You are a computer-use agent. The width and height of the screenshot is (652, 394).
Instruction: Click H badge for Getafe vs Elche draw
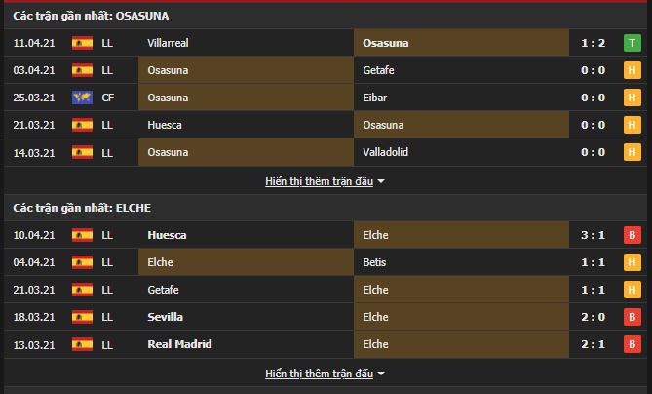tap(633, 290)
